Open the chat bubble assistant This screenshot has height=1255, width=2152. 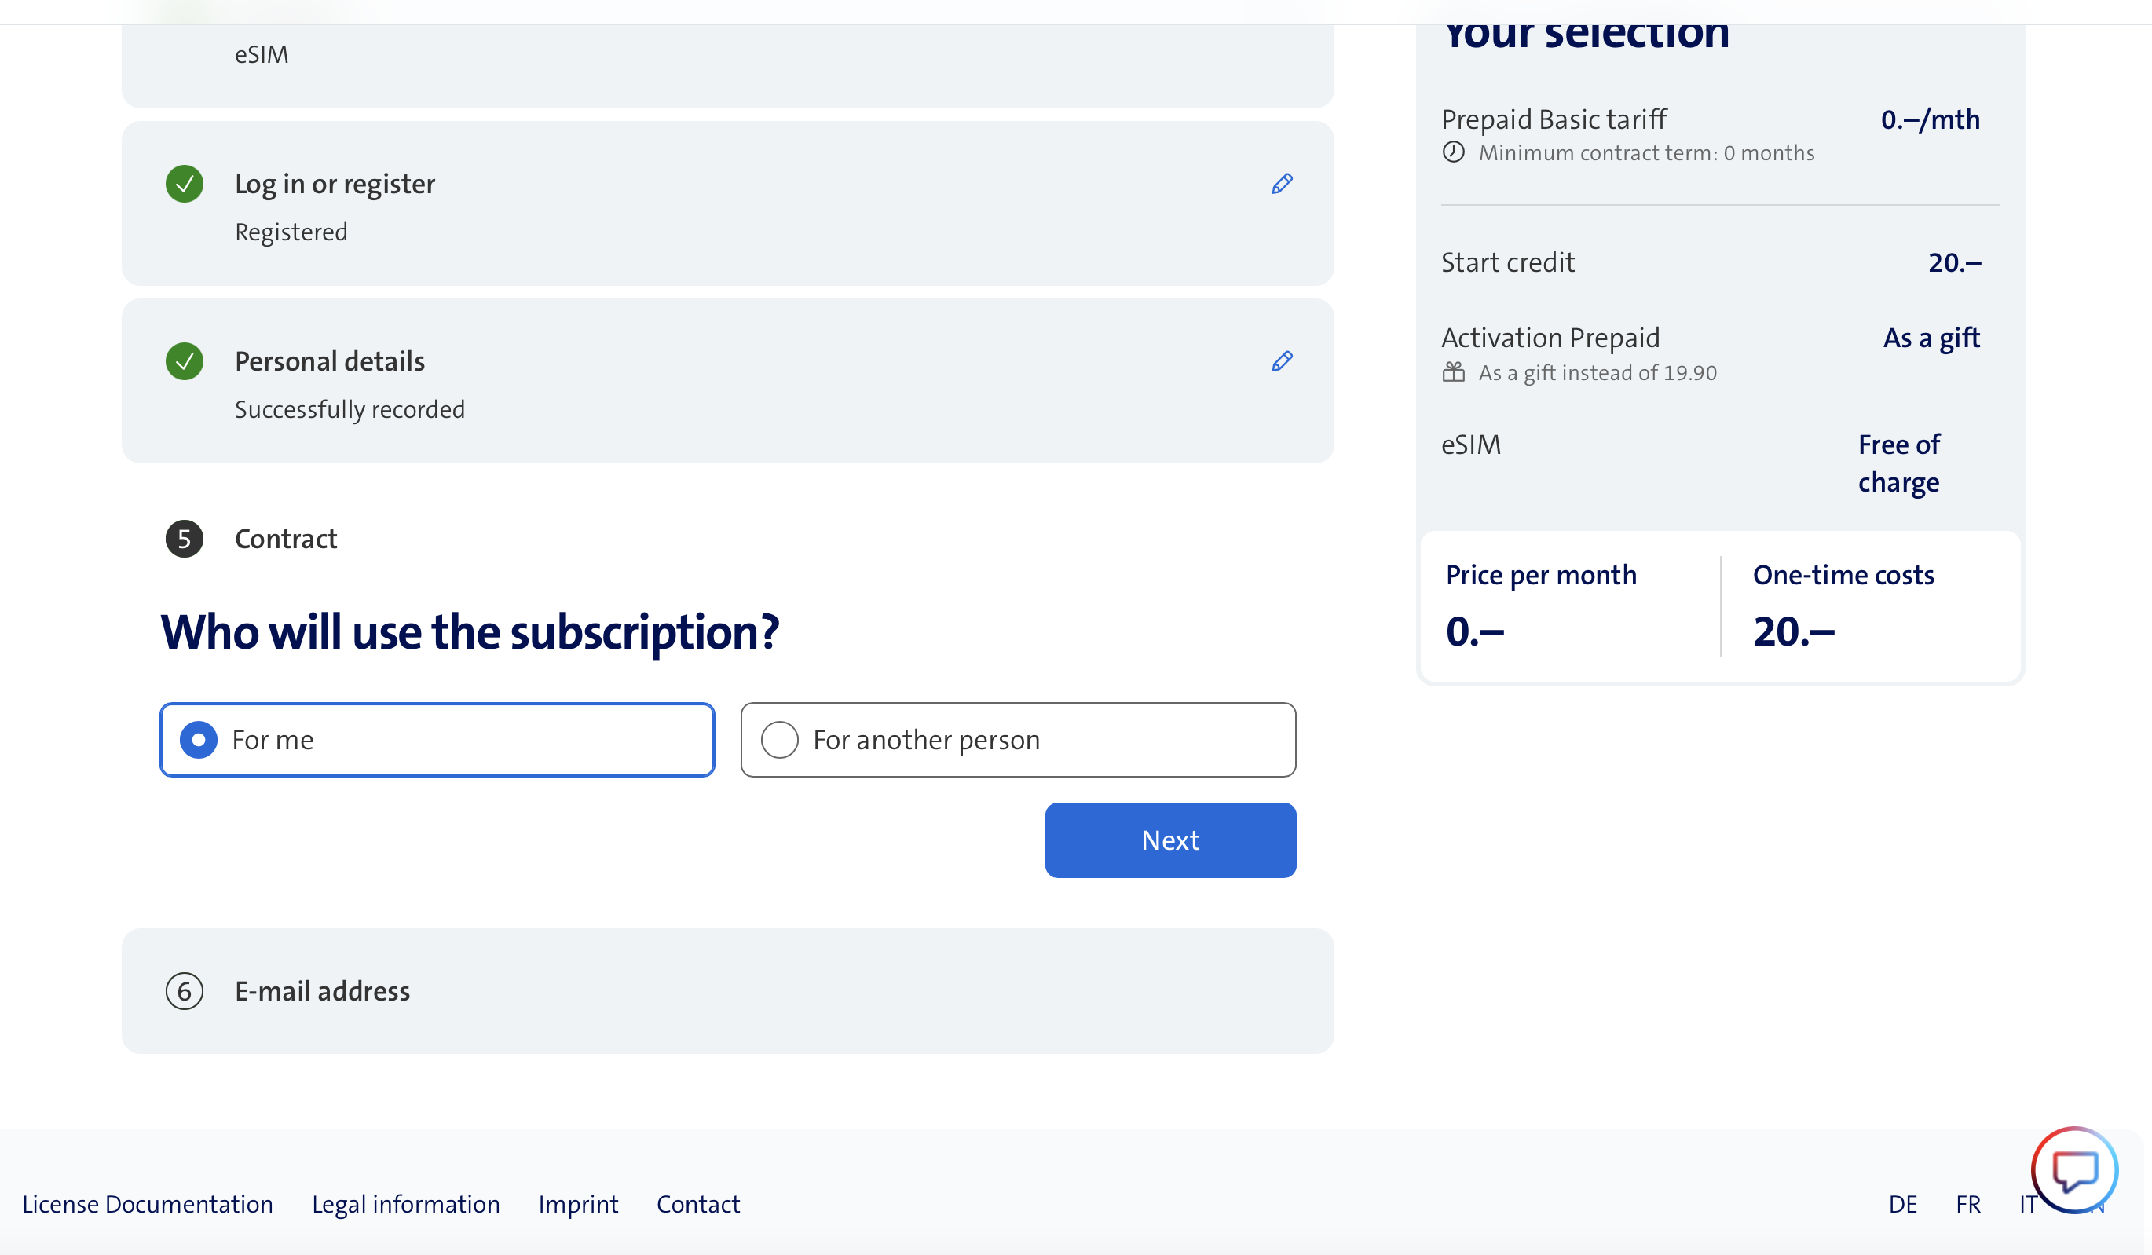coord(2073,1170)
